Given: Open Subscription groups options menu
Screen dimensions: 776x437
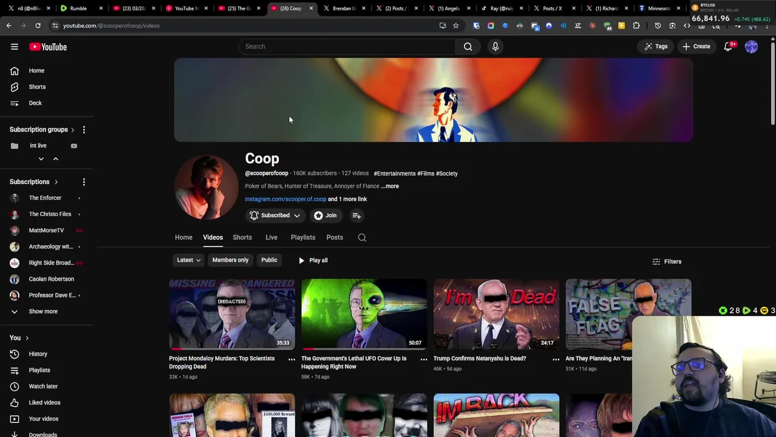Looking at the screenshot, I should coord(84,129).
